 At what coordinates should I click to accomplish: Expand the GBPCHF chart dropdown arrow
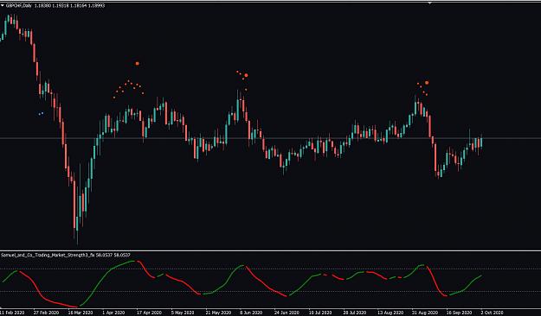coord(3,5)
